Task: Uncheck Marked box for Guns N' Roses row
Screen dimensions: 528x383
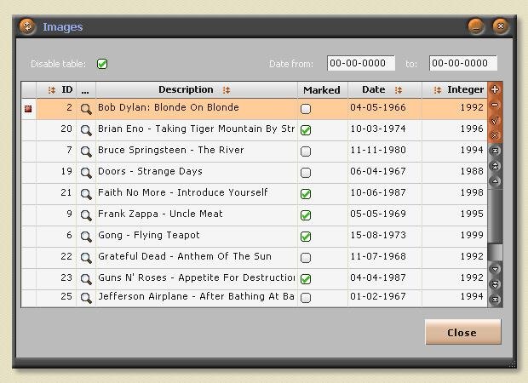Action: [x=306, y=279]
